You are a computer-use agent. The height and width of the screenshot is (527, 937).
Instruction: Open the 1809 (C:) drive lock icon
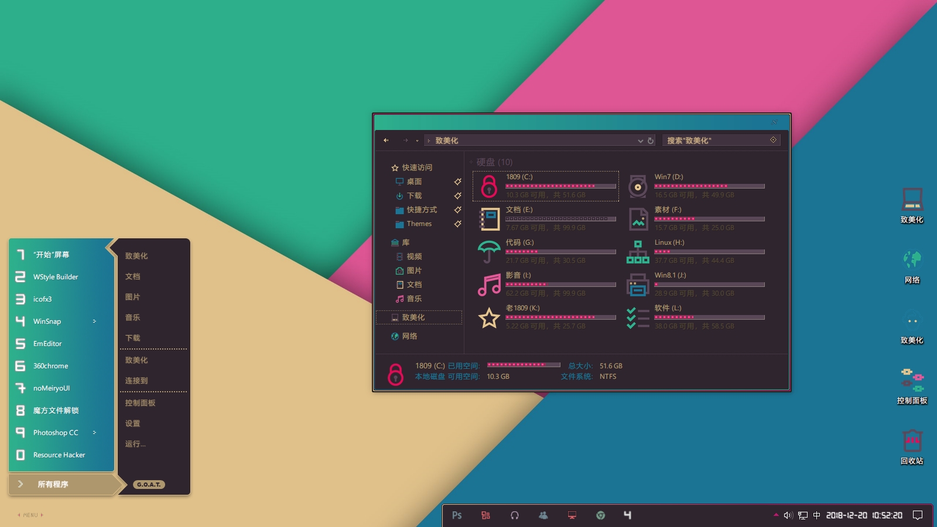(489, 187)
